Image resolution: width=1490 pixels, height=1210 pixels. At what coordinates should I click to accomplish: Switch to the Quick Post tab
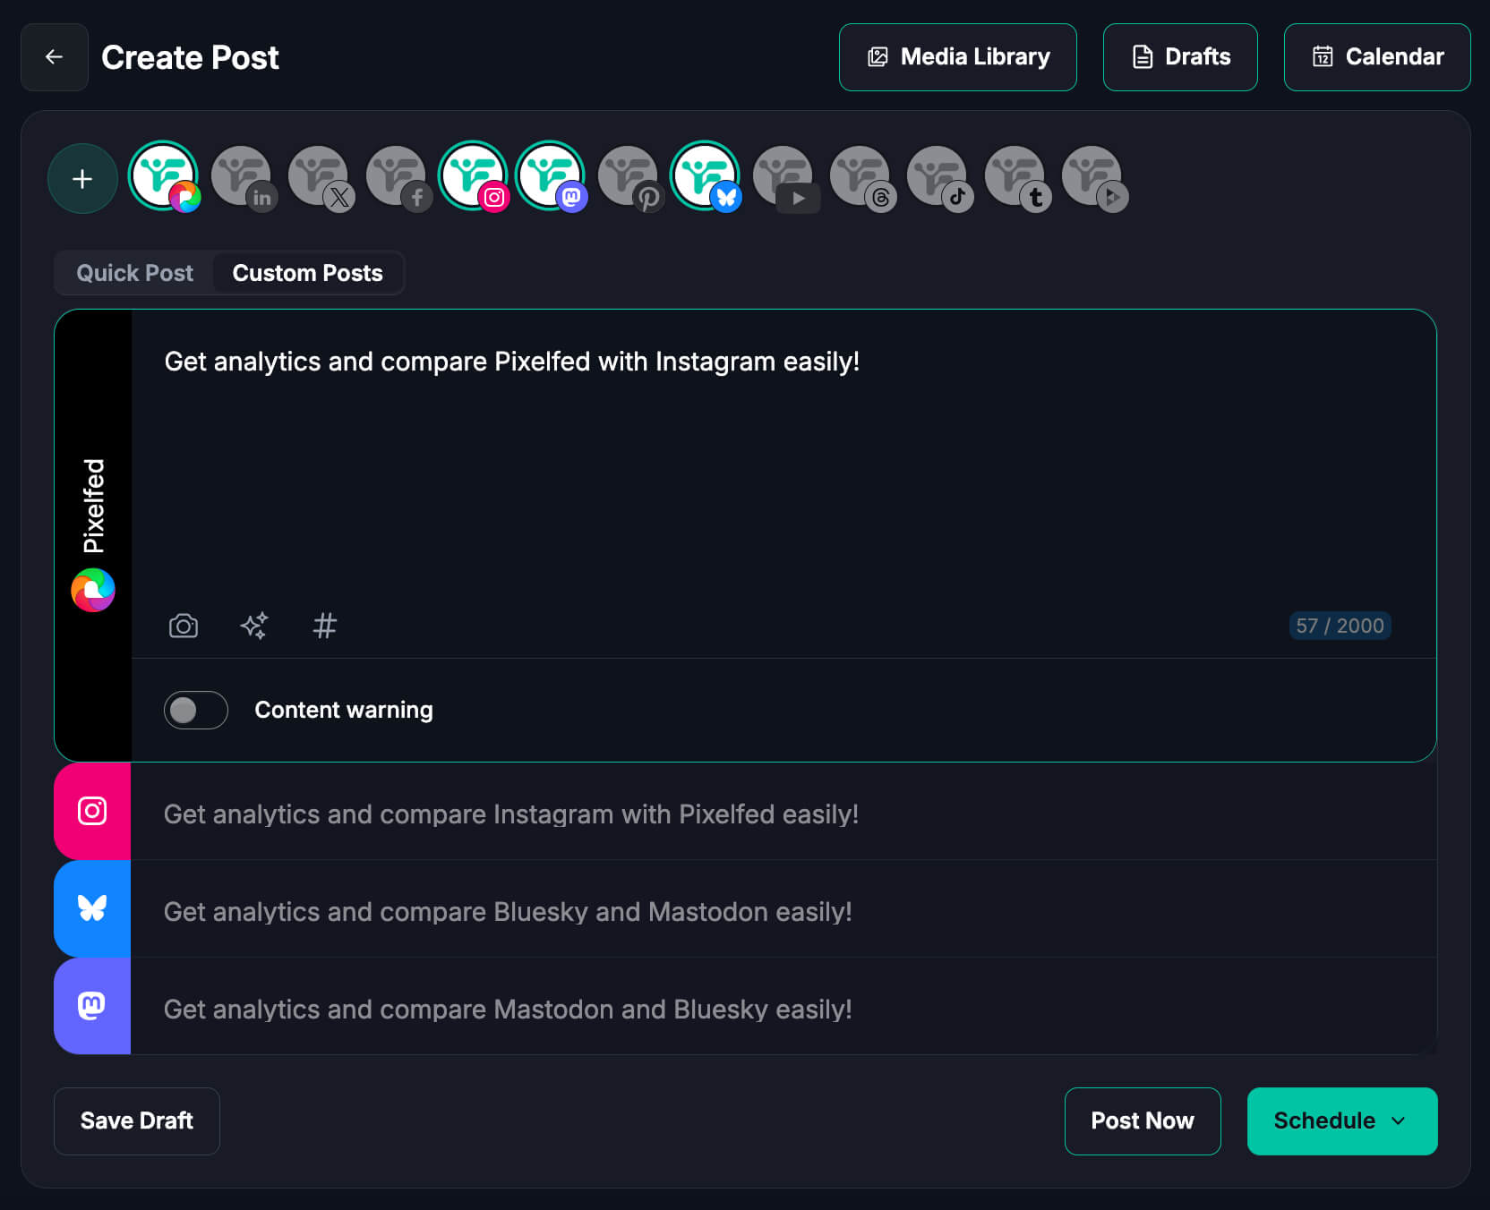tap(134, 273)
